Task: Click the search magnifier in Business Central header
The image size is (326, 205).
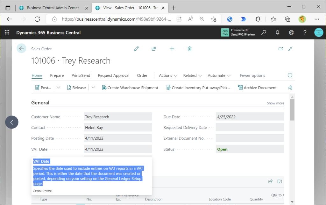Action: (x=264, y=32)
